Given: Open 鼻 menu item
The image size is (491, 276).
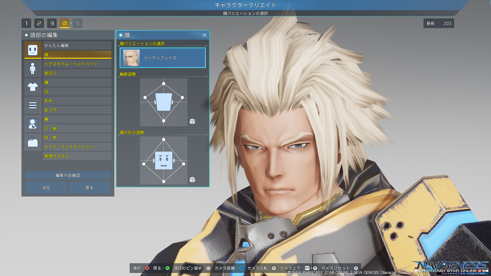Looking at the screenshot, I should coord(77,119).
